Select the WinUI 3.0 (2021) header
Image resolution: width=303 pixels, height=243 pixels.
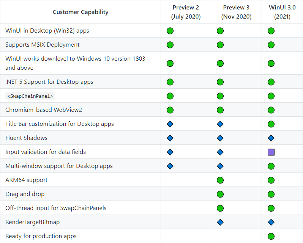[x=282, y=12]
